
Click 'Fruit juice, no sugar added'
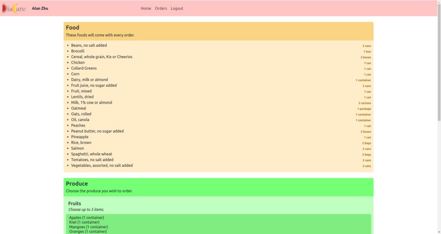click(x=94, y=86)
